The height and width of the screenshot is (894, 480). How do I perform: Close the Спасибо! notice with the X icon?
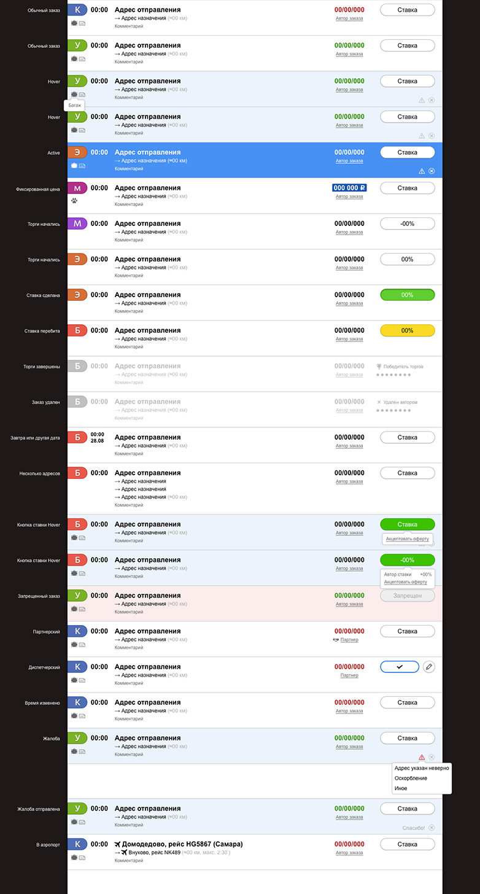pos(432,828)
